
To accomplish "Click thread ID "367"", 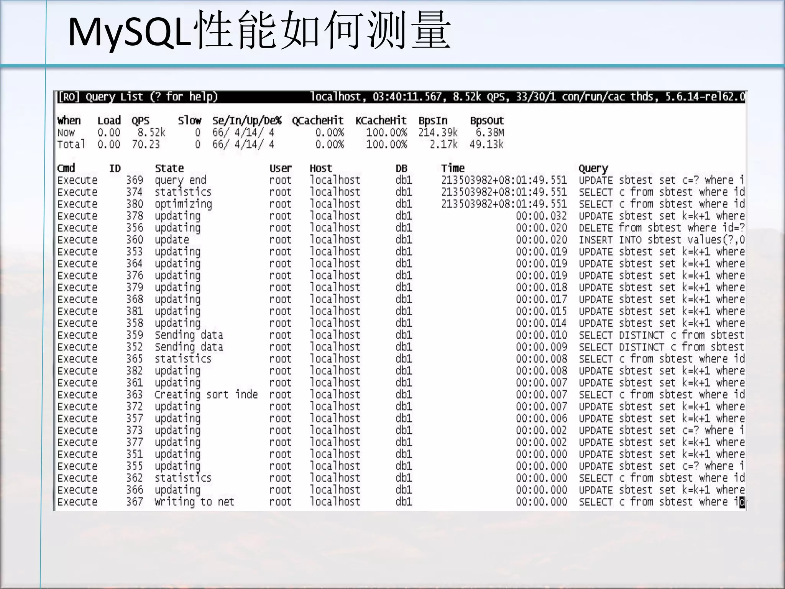I will [x=135, y=502].
